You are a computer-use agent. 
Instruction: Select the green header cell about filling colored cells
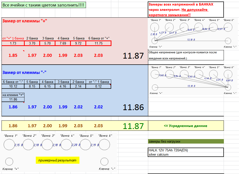coord(44,5)
